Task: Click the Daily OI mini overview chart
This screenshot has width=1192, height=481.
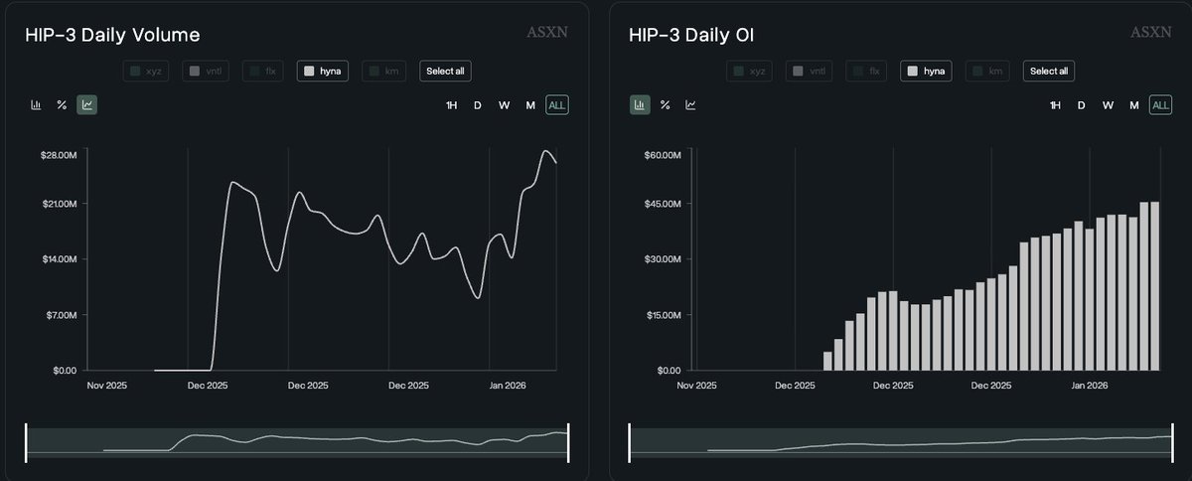Action: coord(901,443)
